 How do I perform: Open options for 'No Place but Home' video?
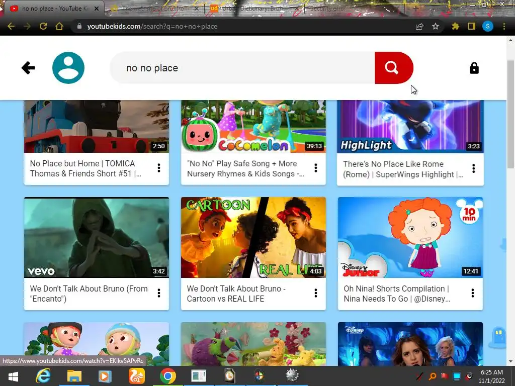pos(159,168)
